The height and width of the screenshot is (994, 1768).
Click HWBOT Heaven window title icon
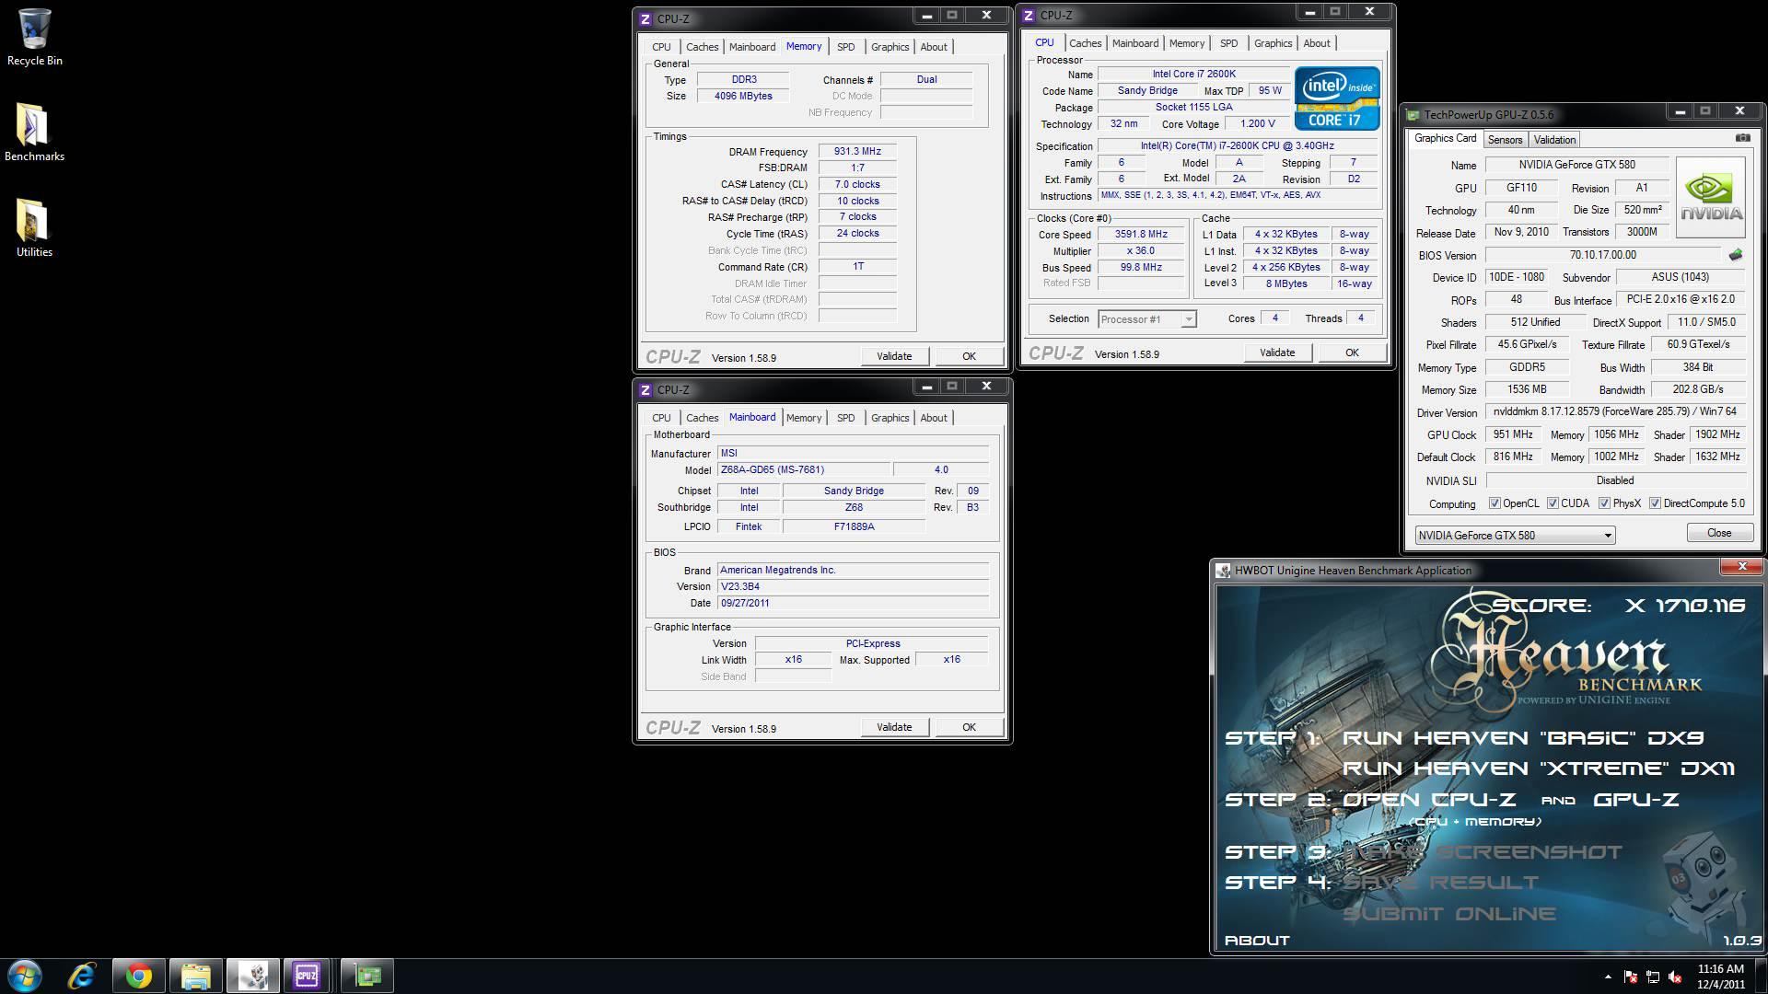1223,571
